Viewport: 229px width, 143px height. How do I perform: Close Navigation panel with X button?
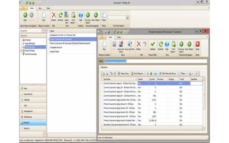[x=45, y=31]
